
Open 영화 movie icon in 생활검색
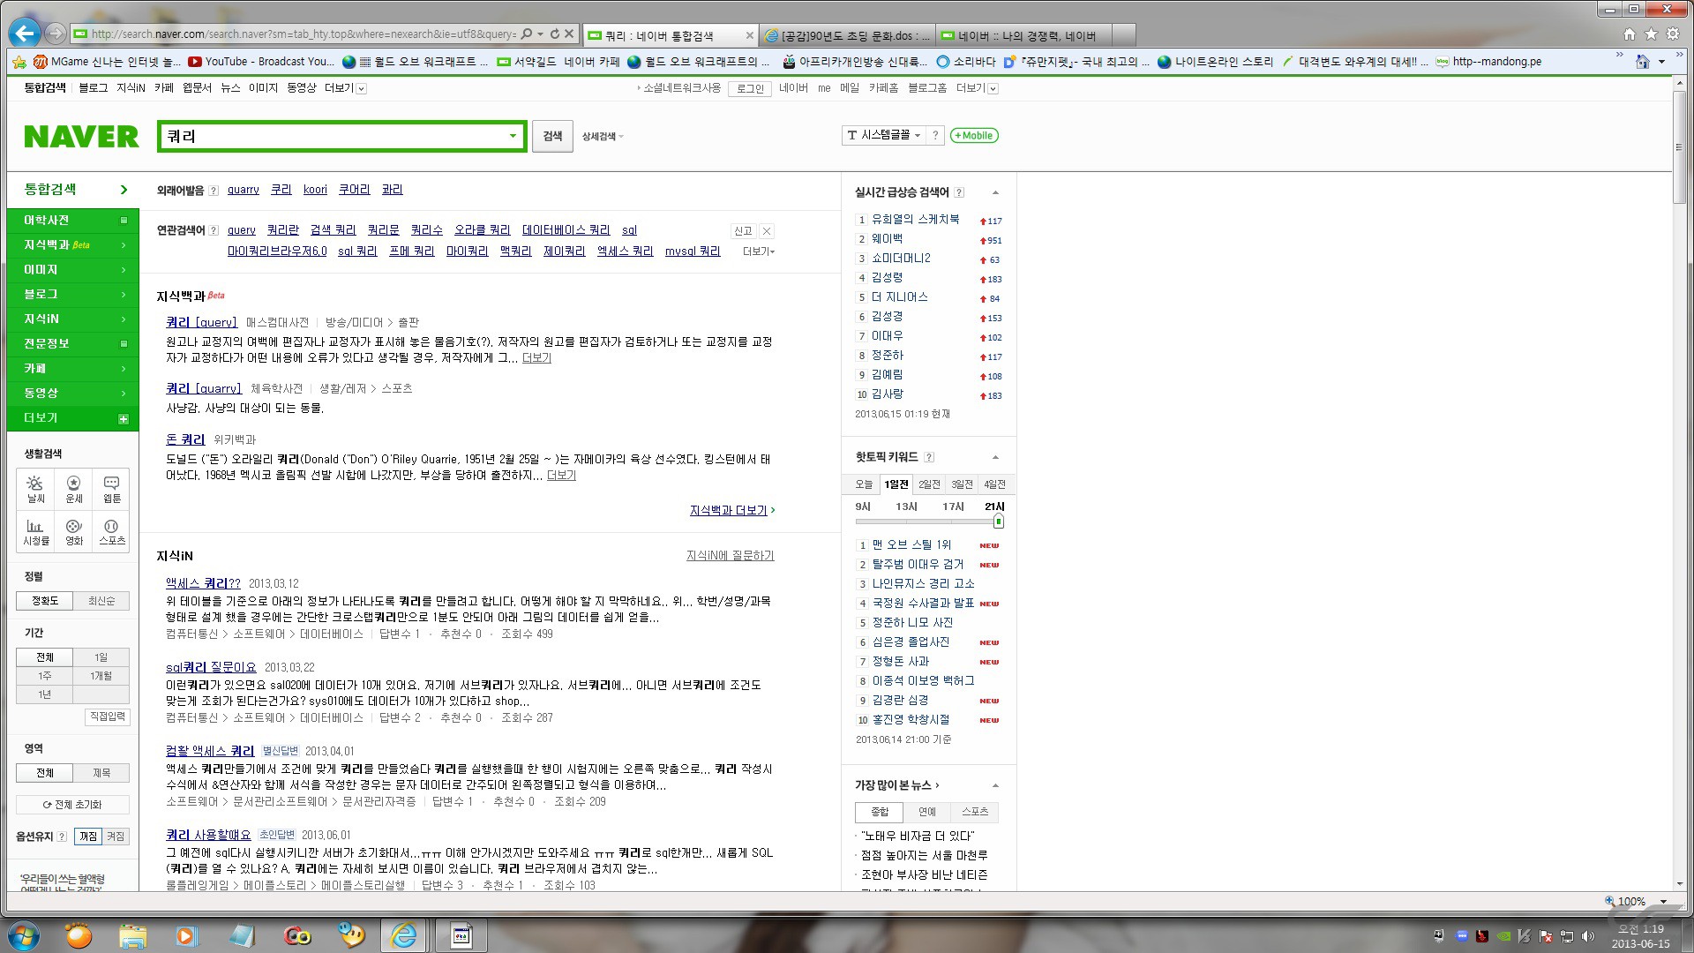(74, 531)
